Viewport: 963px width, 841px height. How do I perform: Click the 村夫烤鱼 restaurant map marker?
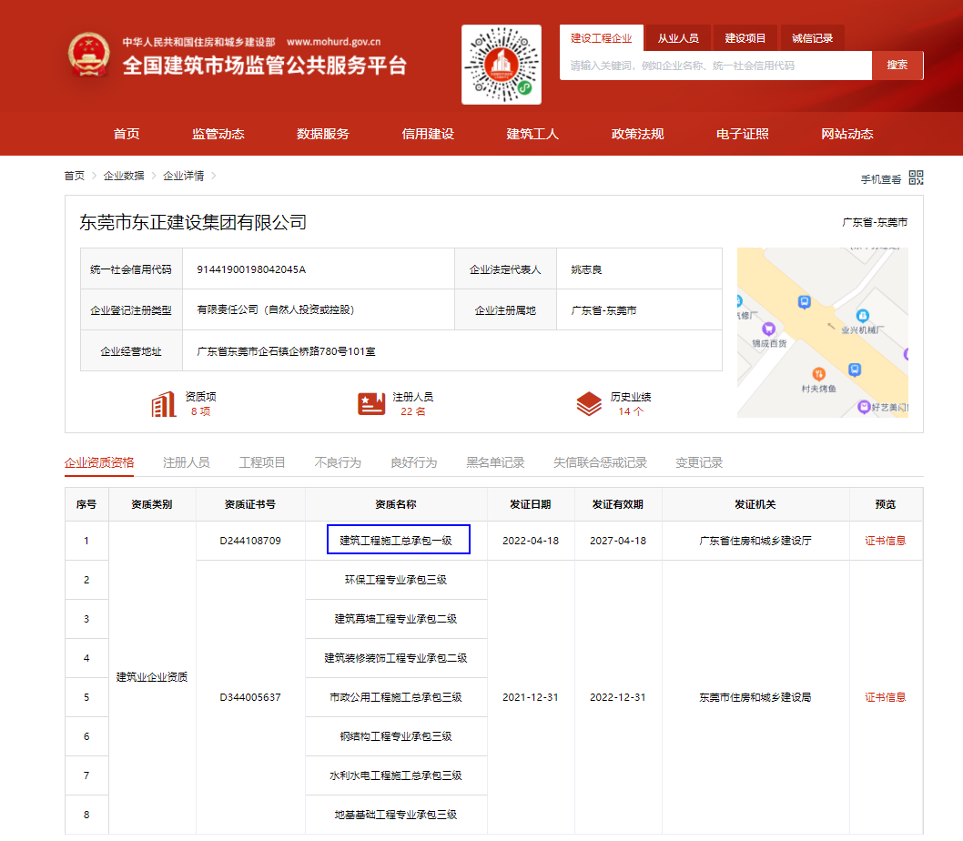(818, 373)
